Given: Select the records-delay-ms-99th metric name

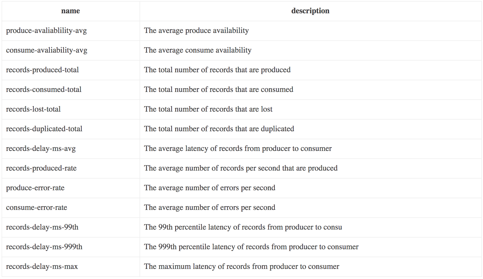Looking at the screenshot, I should pos(42,227).
